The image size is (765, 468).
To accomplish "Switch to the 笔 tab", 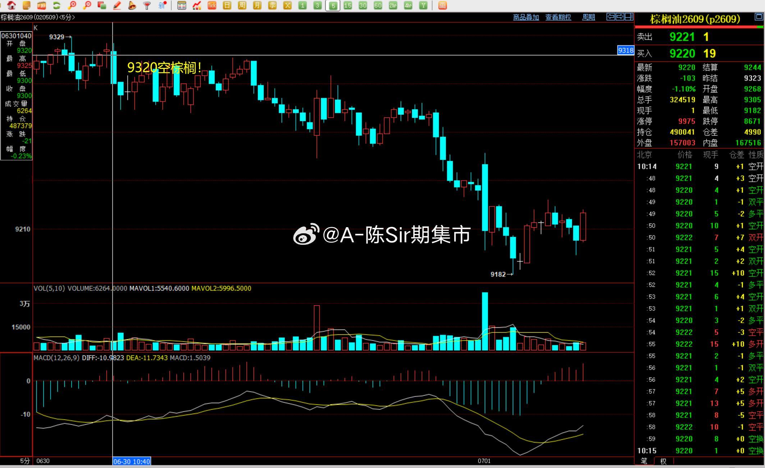I will coord(644,461).
